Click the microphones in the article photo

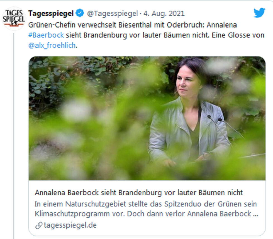point(225,130)
